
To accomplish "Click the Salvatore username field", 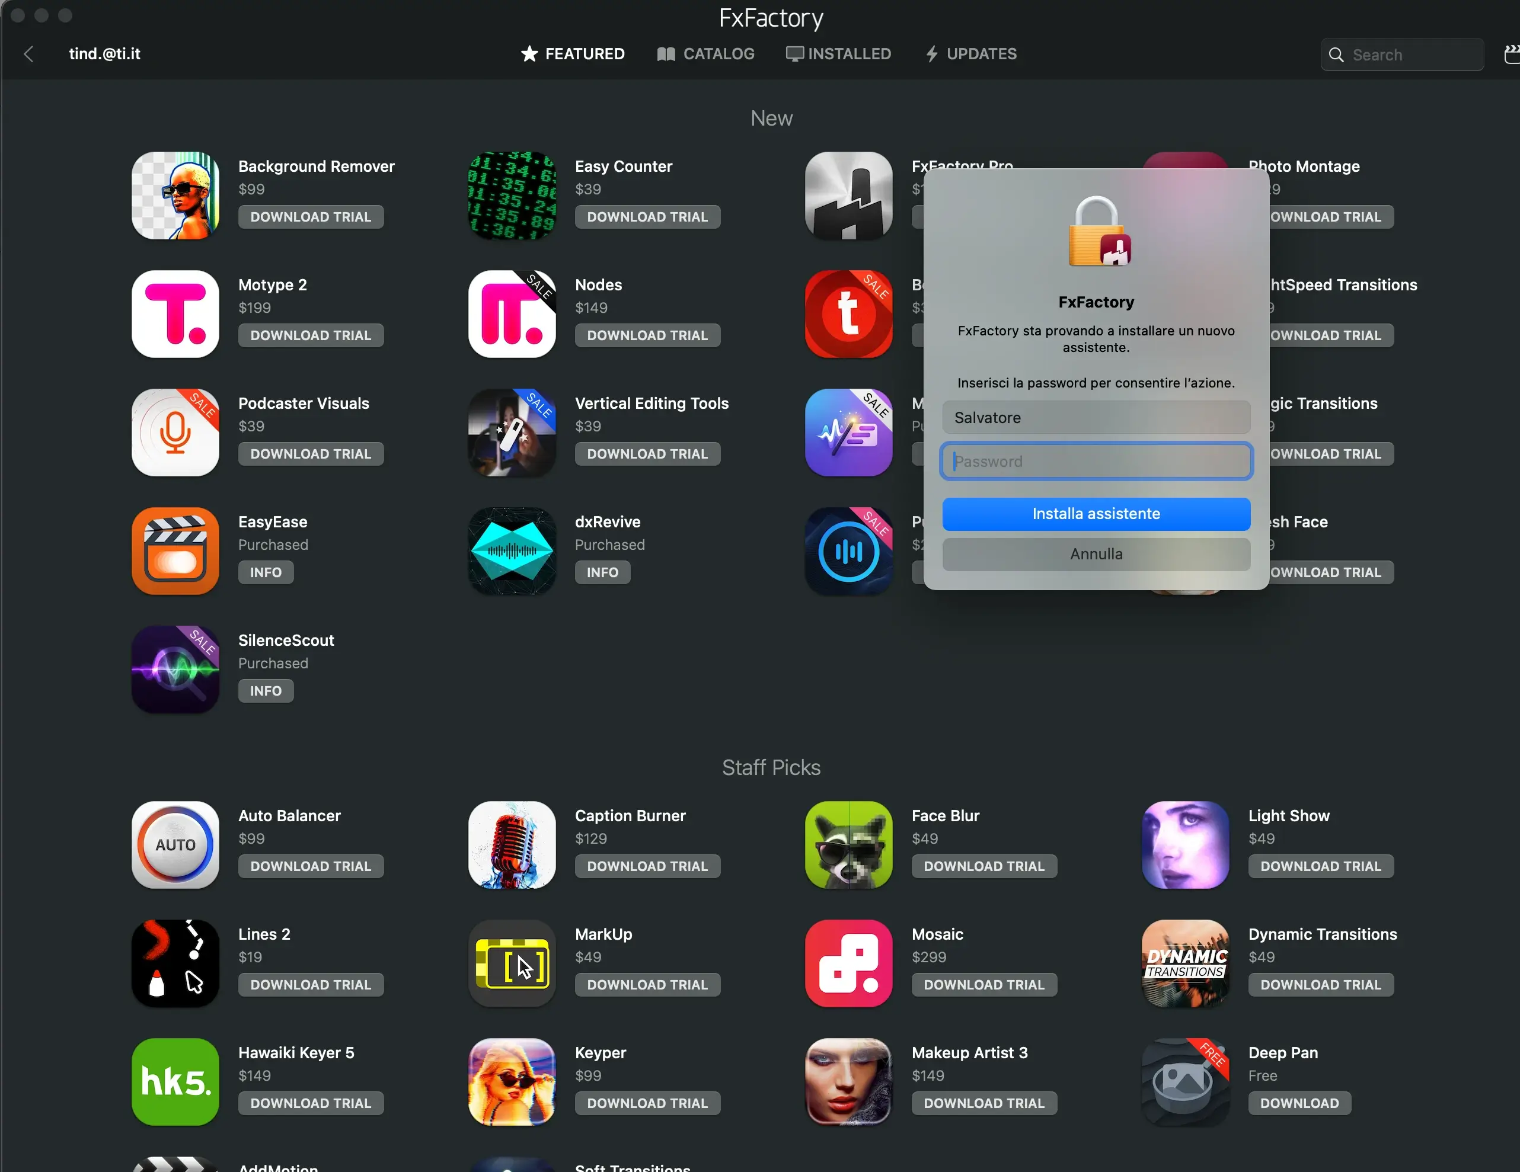I will (1096, 417).
